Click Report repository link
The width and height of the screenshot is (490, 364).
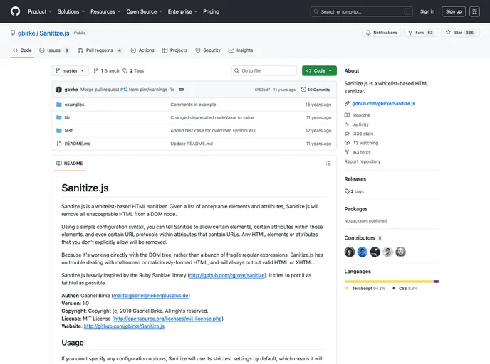click(363, 161)
